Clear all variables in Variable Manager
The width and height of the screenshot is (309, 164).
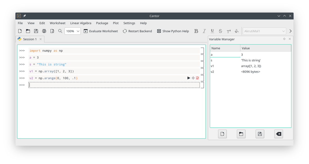279,134
